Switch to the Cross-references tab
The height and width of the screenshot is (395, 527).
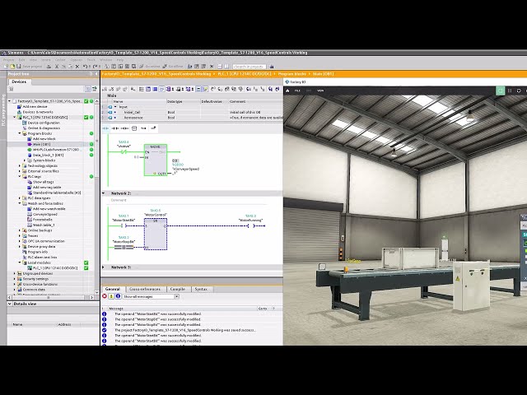coord(145,289)
